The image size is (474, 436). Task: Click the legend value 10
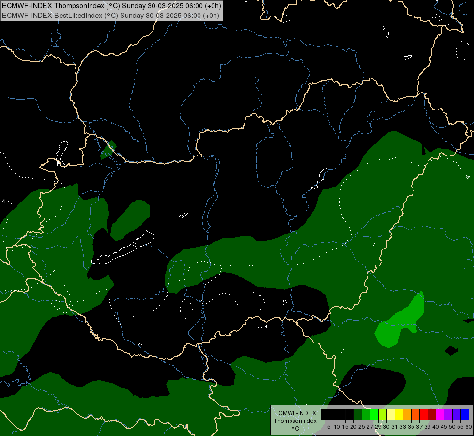(x=337, y=427)
